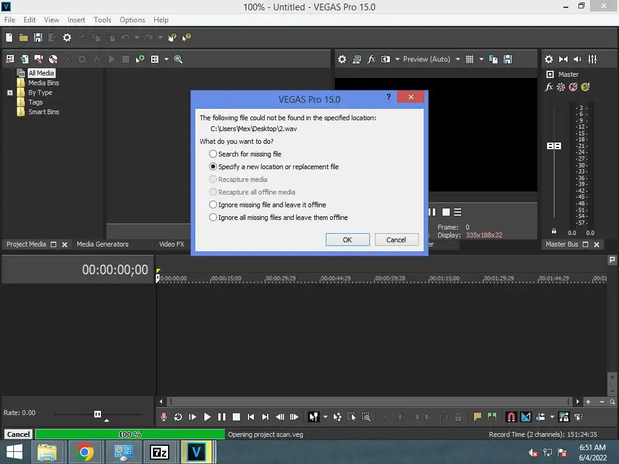Open dropdown arrow beside the Auto Ripple icon

coord(552,417)
